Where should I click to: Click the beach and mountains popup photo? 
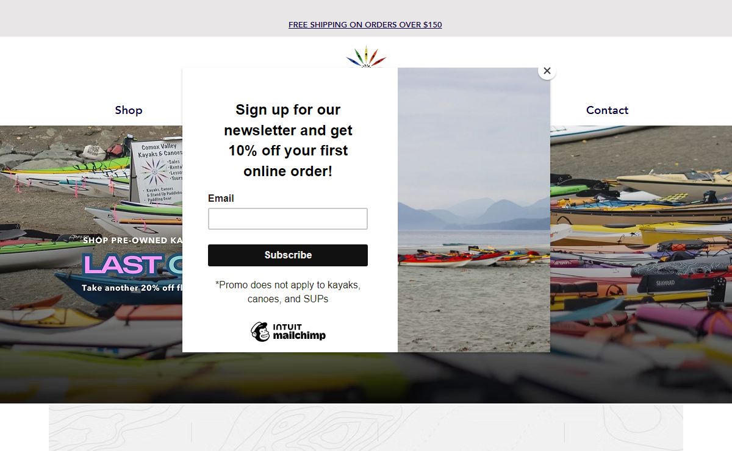(474, 210)
